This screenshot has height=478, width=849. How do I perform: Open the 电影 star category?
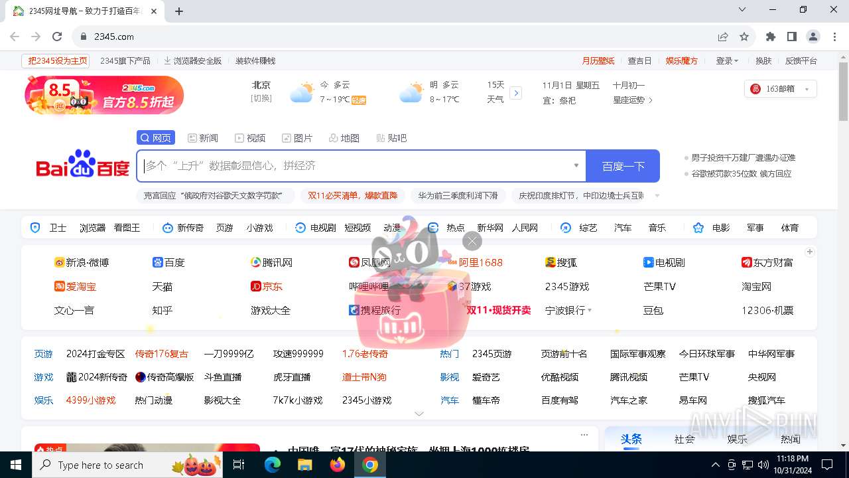712,228
